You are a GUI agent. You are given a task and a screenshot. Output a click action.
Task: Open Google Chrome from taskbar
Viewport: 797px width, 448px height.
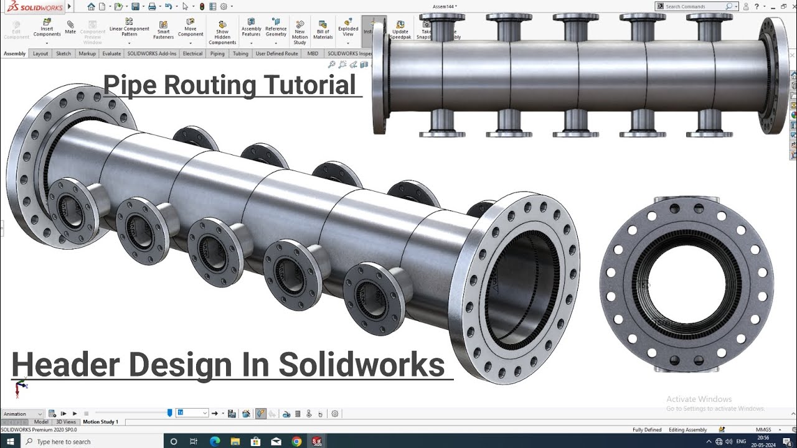pyautogui.click(x=296, y=442)
